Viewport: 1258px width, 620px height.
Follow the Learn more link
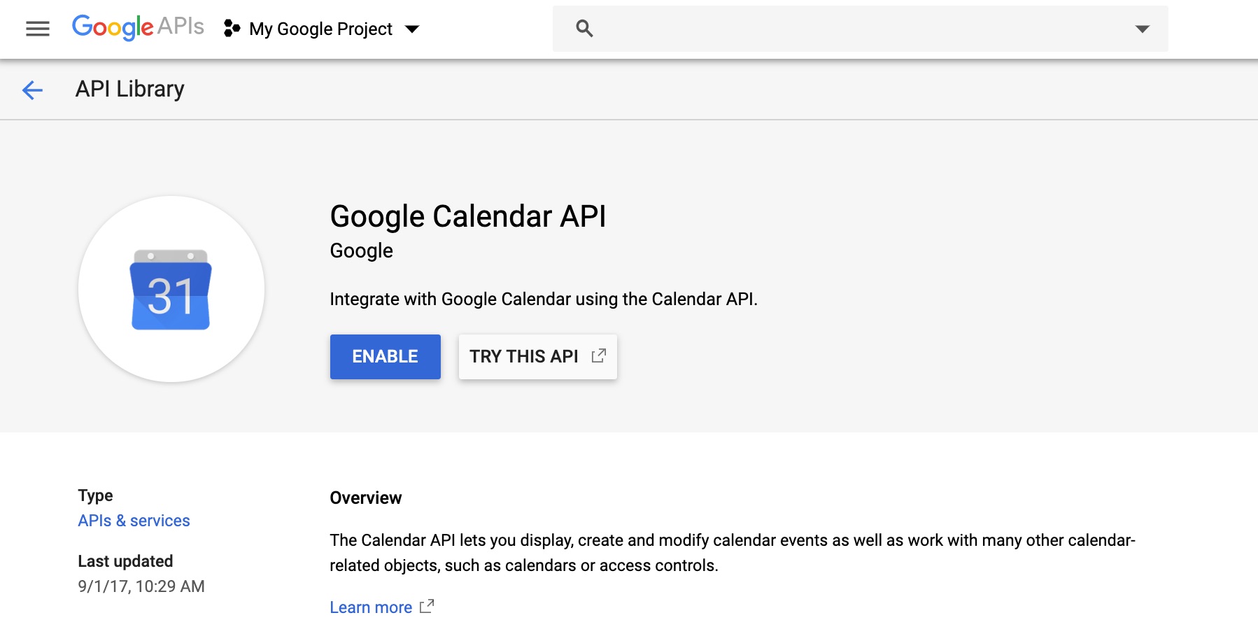pos(371,607)
